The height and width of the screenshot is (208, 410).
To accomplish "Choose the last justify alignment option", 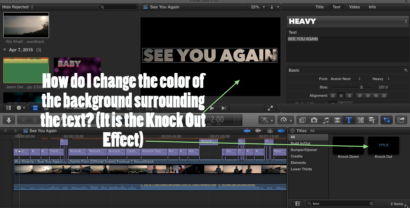I will [384, 95].
